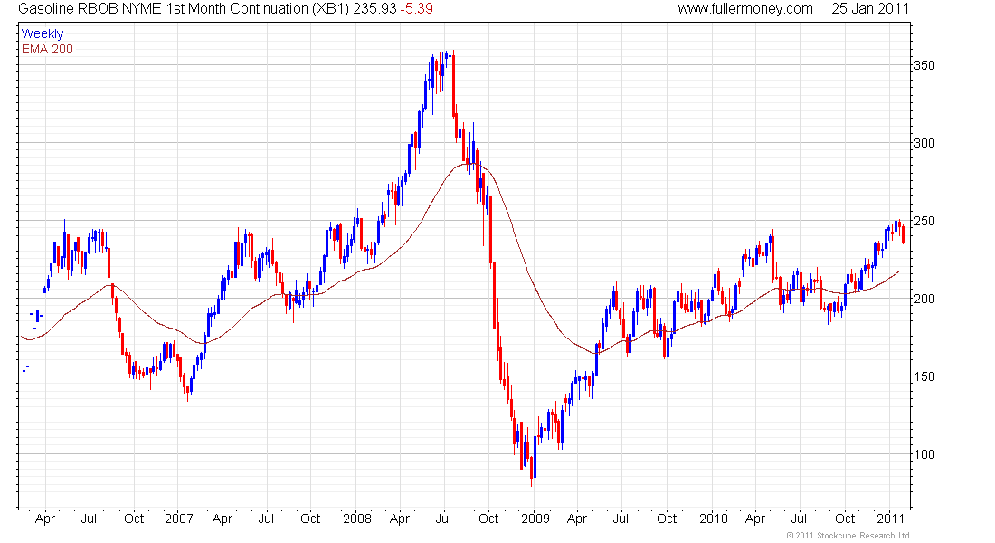Click the chart date '25 Jan 2011'
This screenshot has width=995, height=543.
[x=870, y=9]
